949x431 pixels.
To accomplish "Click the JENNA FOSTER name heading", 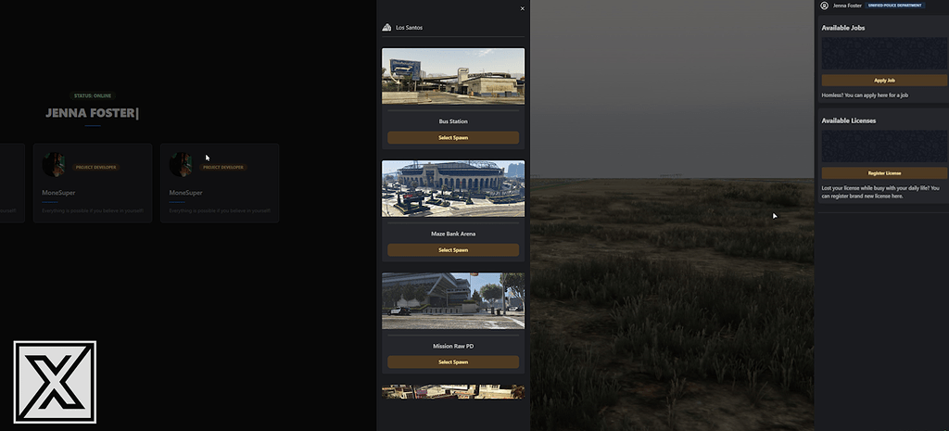I will click(x=92, y=113).
